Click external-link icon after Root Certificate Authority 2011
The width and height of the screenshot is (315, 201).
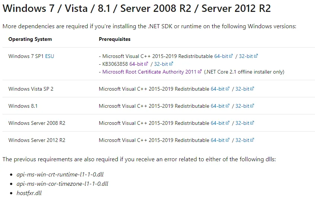tap(200, 72)
